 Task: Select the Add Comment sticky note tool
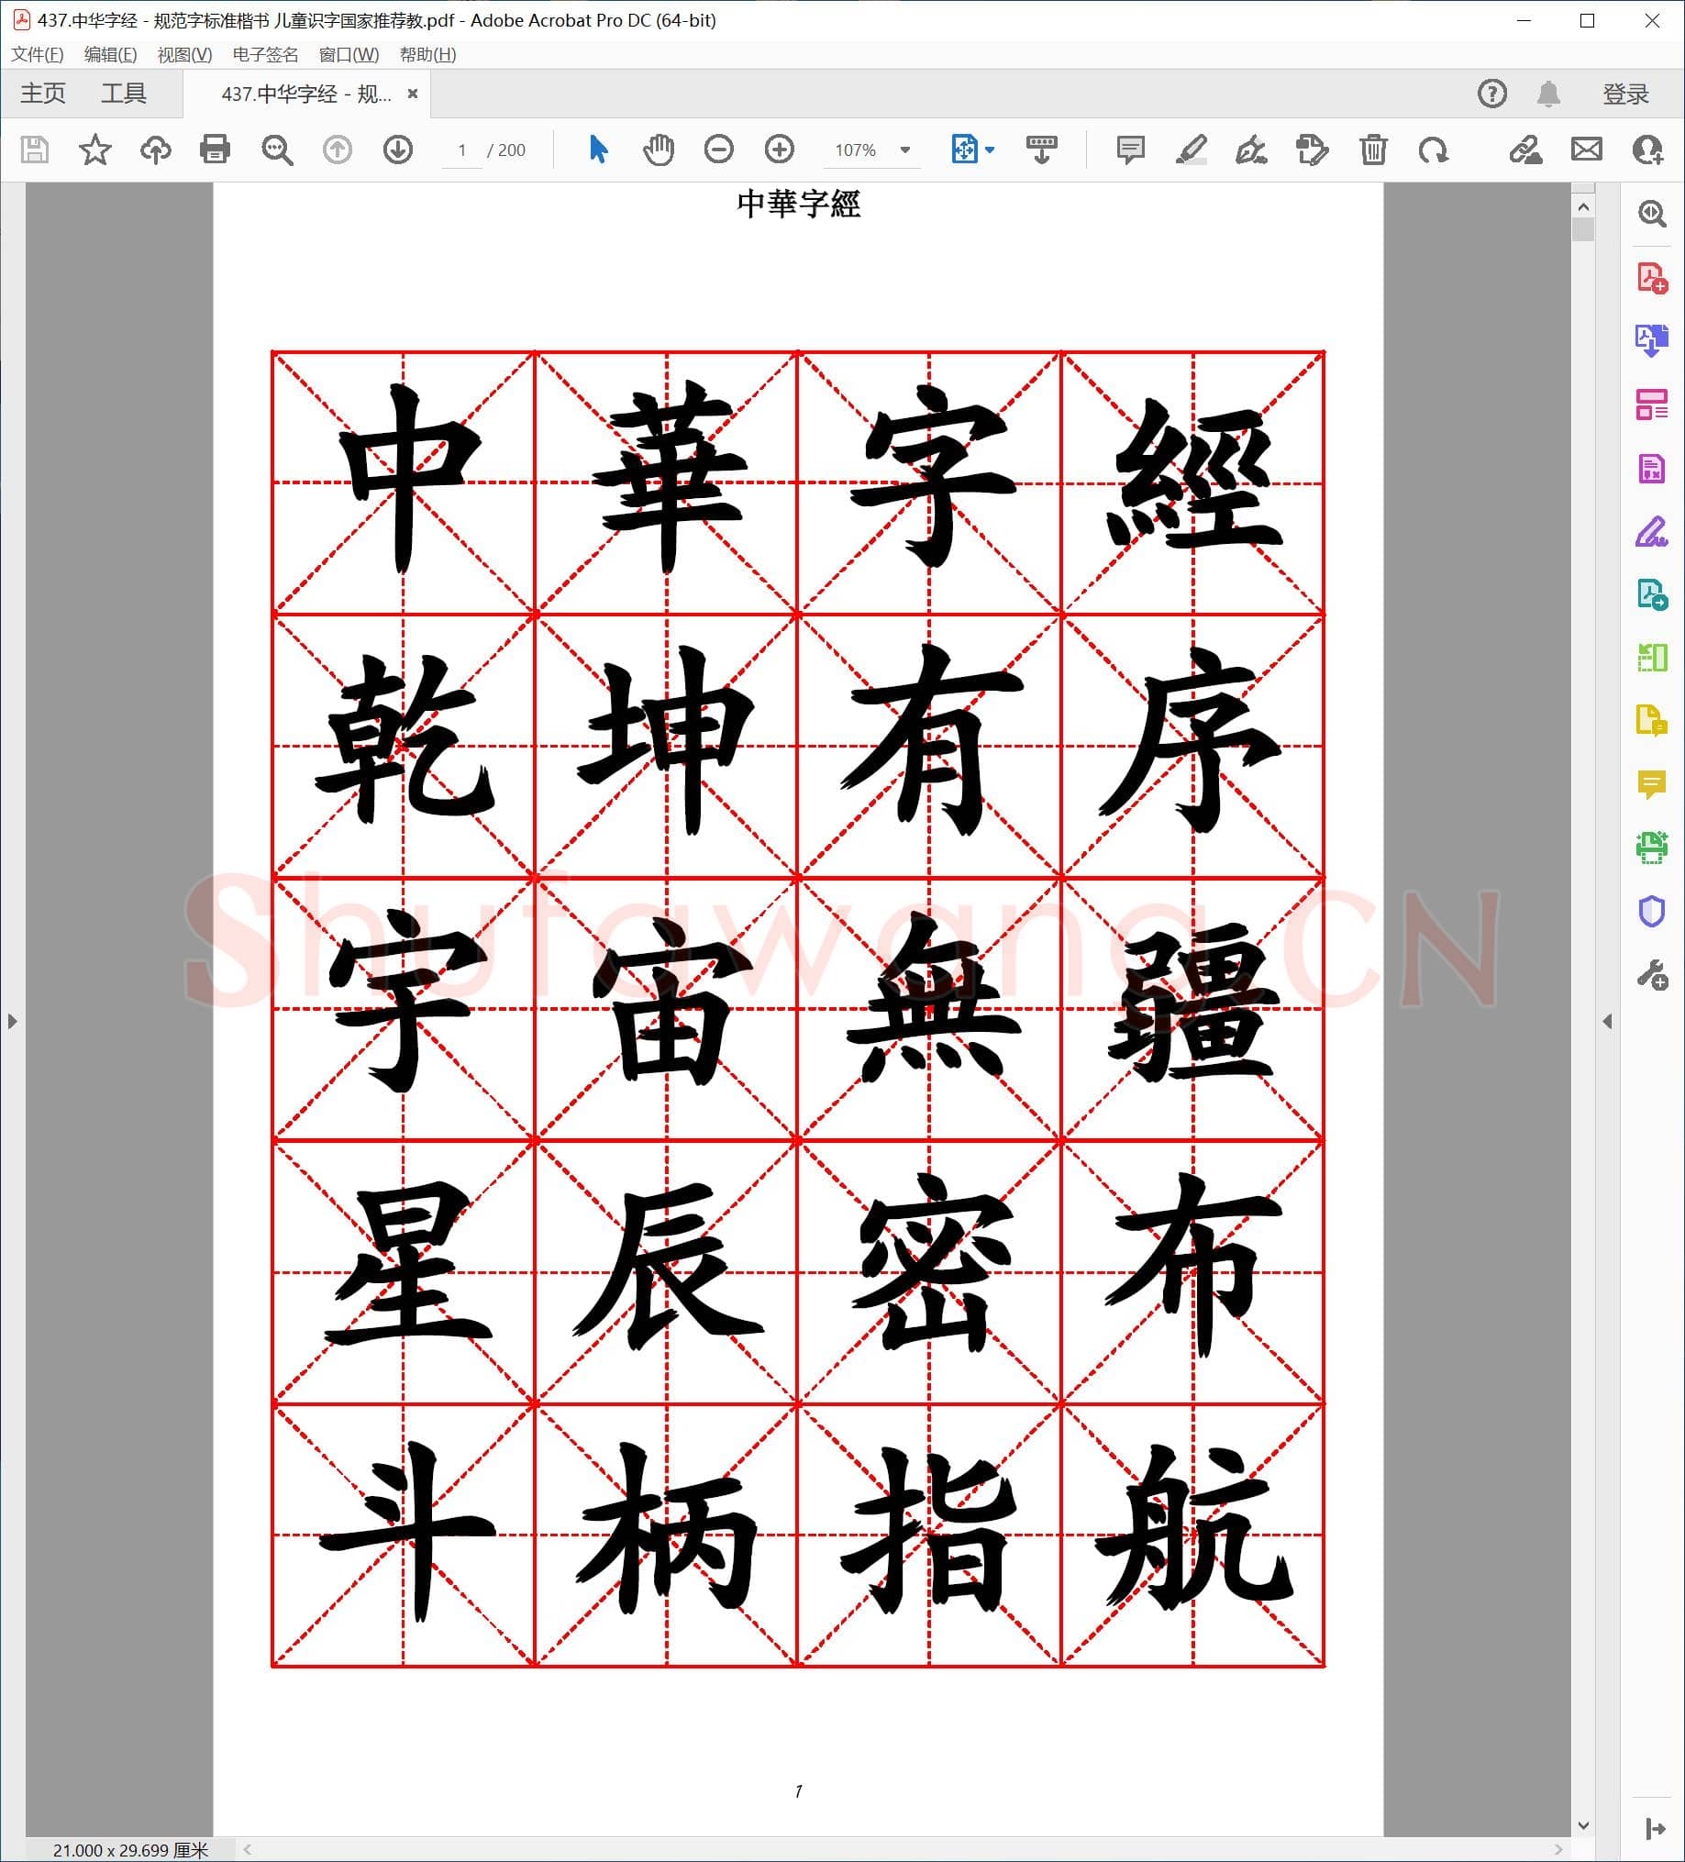click(1129, 150)
